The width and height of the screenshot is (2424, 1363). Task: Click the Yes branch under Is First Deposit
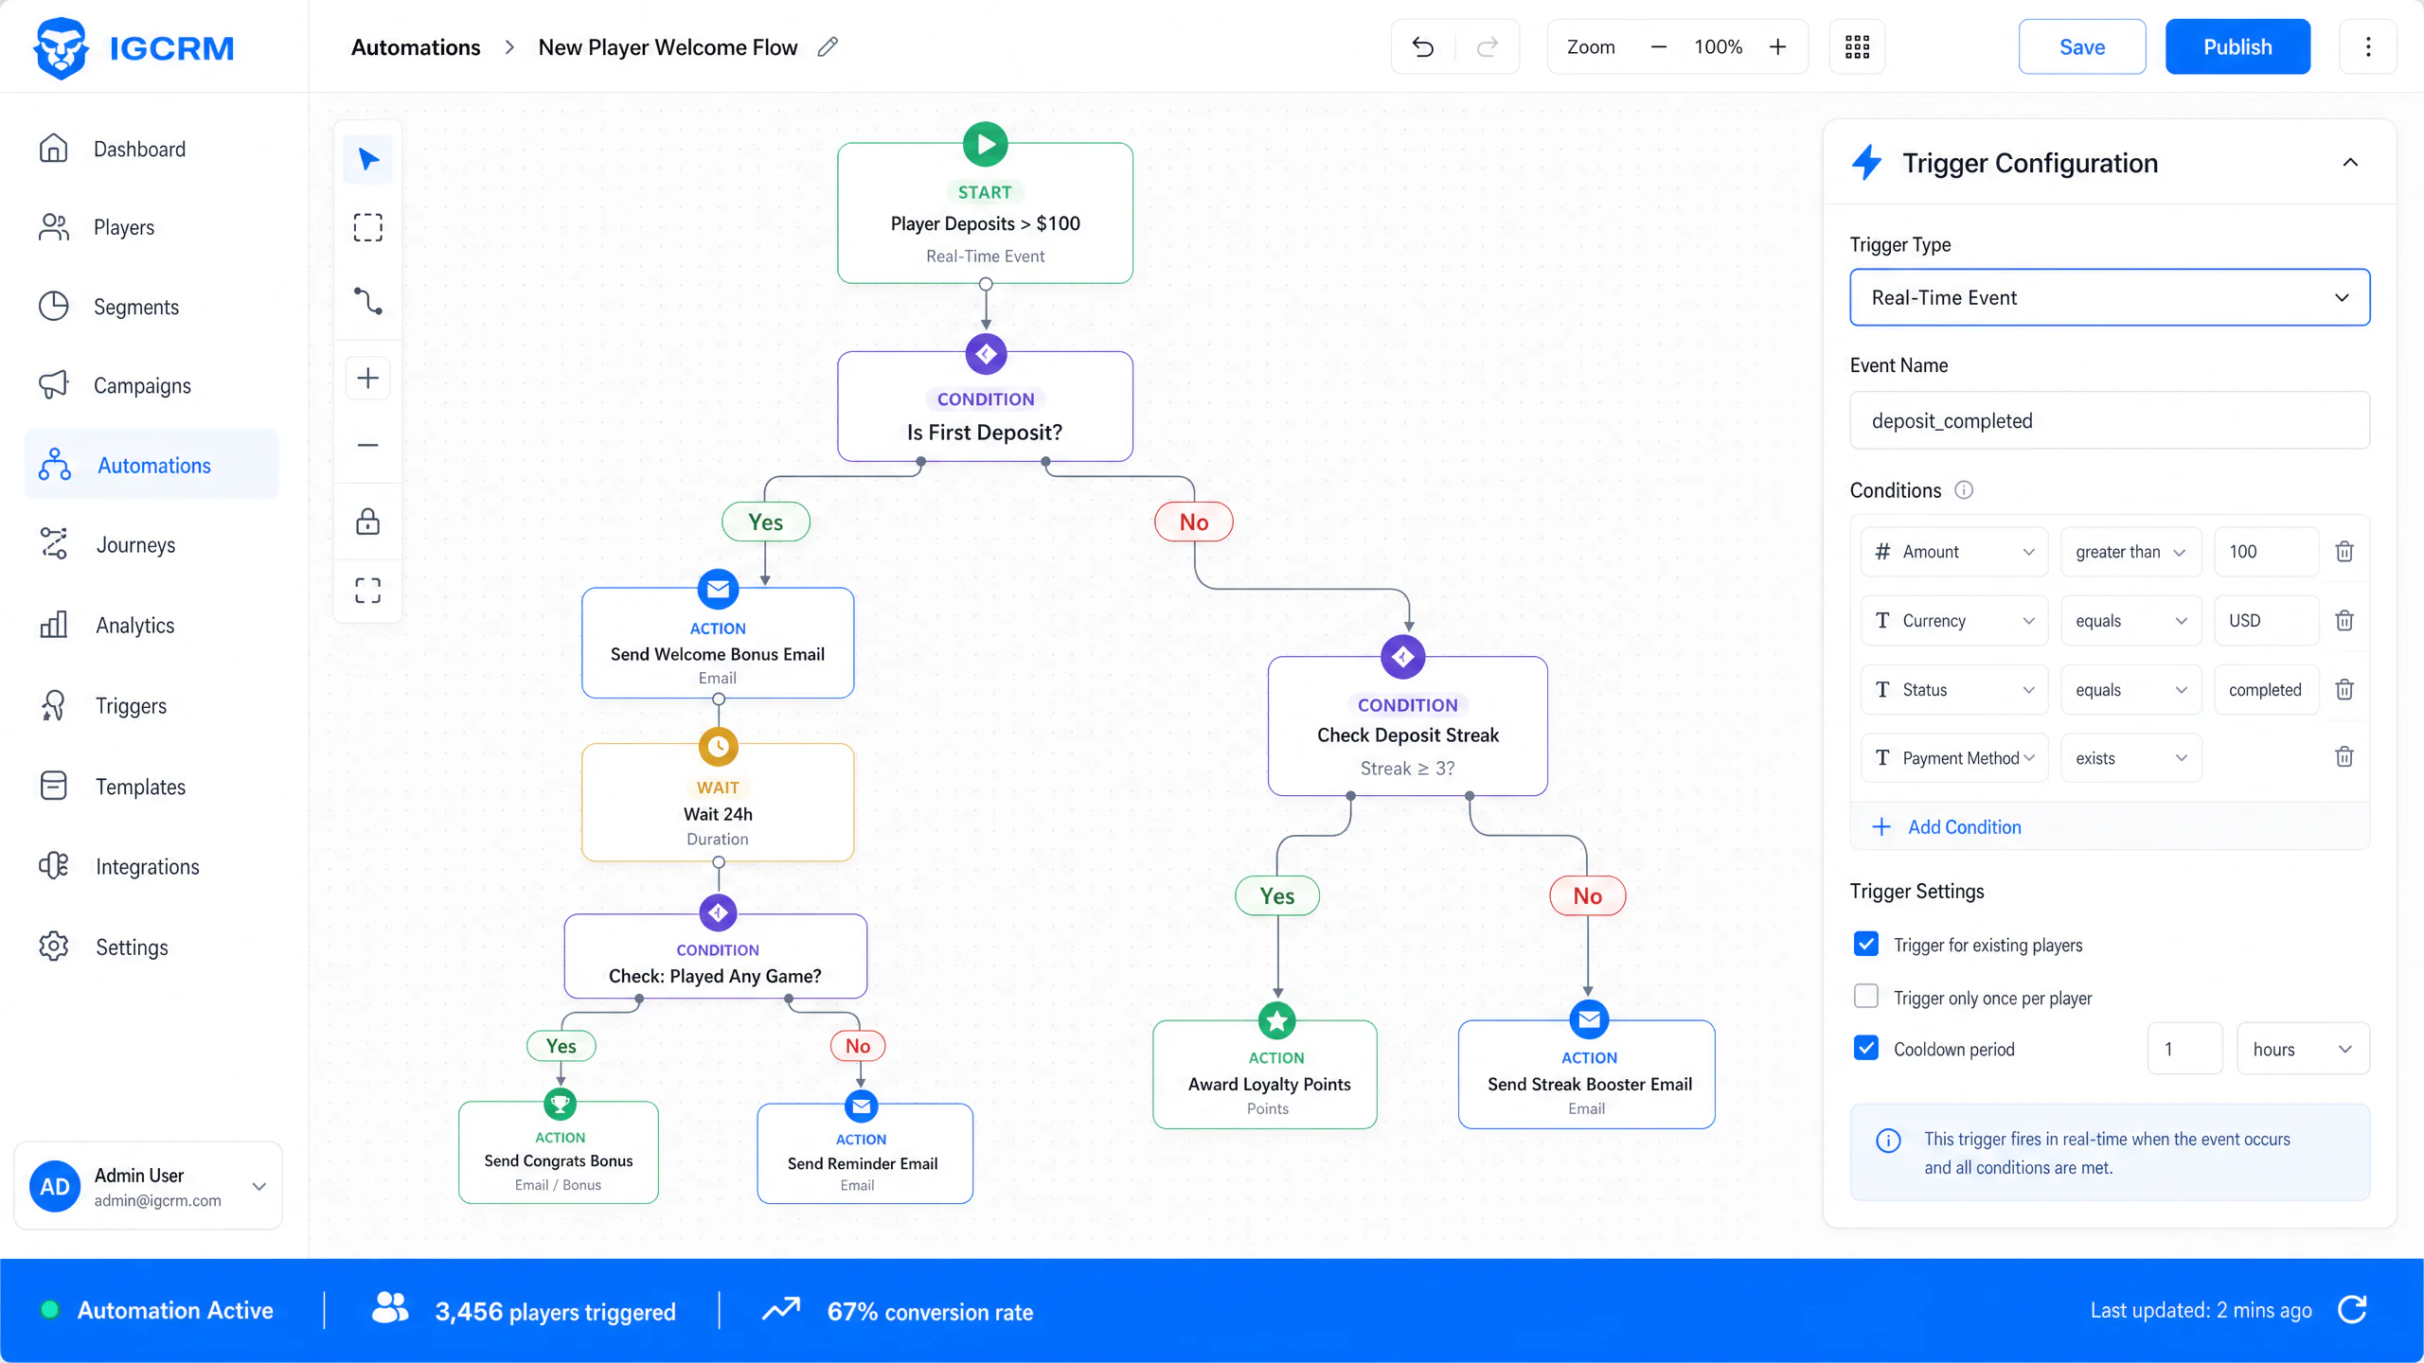766,522
